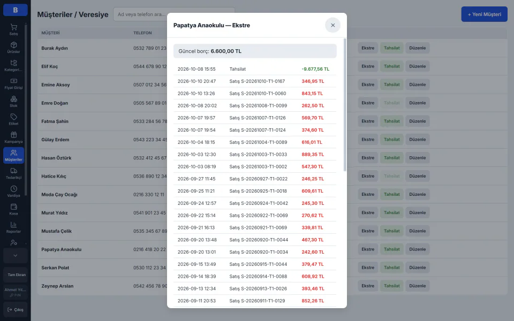Click customer name Moda Çay Ocağı
The width and height of the screenshot is (514, 321).
pyautogui.click(x=59, y=195)
